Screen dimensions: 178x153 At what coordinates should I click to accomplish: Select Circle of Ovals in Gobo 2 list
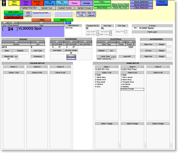132,89
